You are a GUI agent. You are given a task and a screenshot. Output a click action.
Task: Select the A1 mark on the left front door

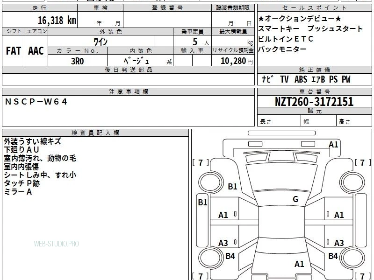[x=223, y=215]
